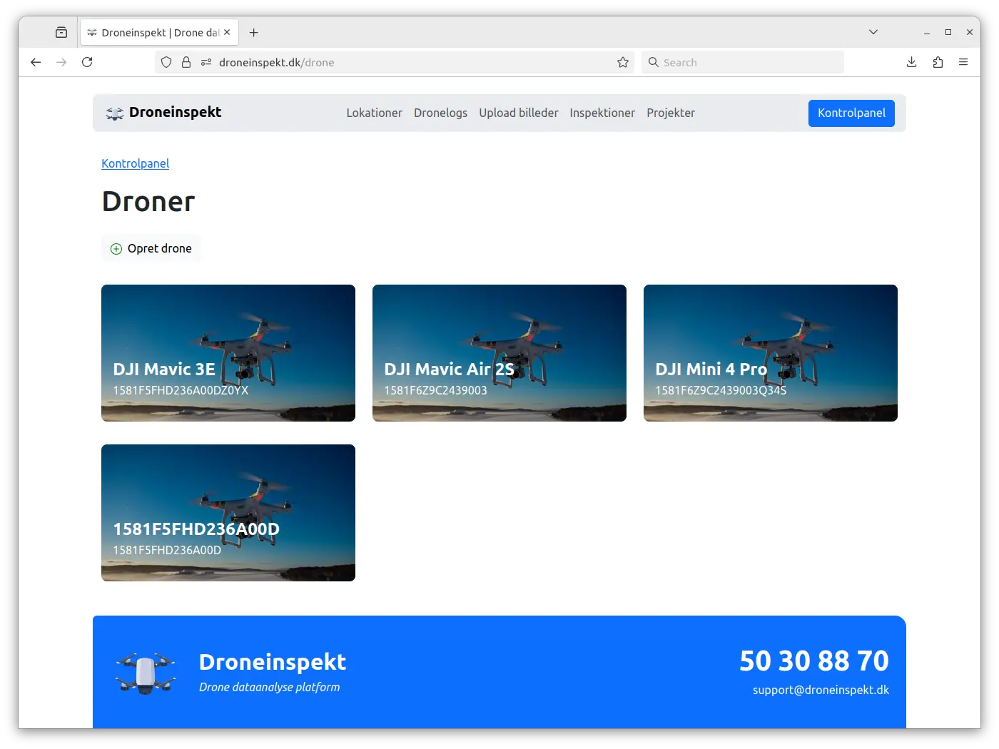
Task: Open the browser hamburger application menu
Action: pyautogui.click(x=963, y=62)
